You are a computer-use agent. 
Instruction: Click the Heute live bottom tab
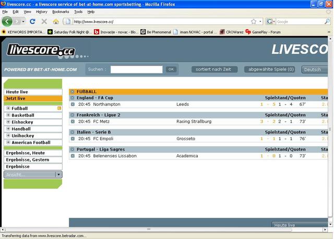(x=300, y=224)
